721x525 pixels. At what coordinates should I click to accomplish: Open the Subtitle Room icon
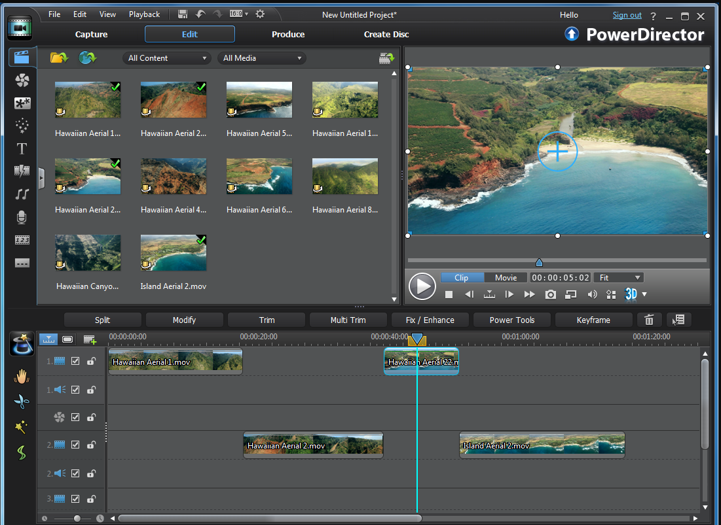(22, 263)
